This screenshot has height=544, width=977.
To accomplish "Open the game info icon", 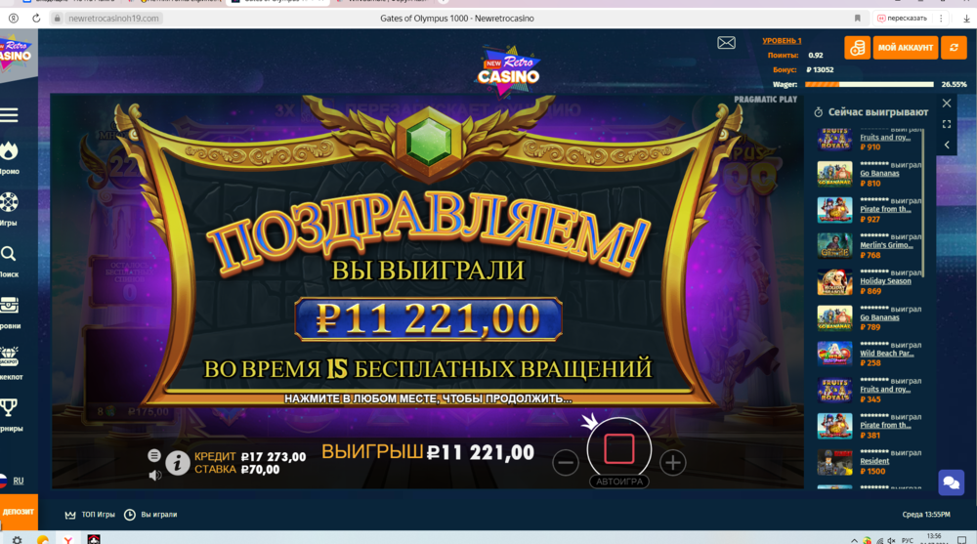I will click(178, 463).
